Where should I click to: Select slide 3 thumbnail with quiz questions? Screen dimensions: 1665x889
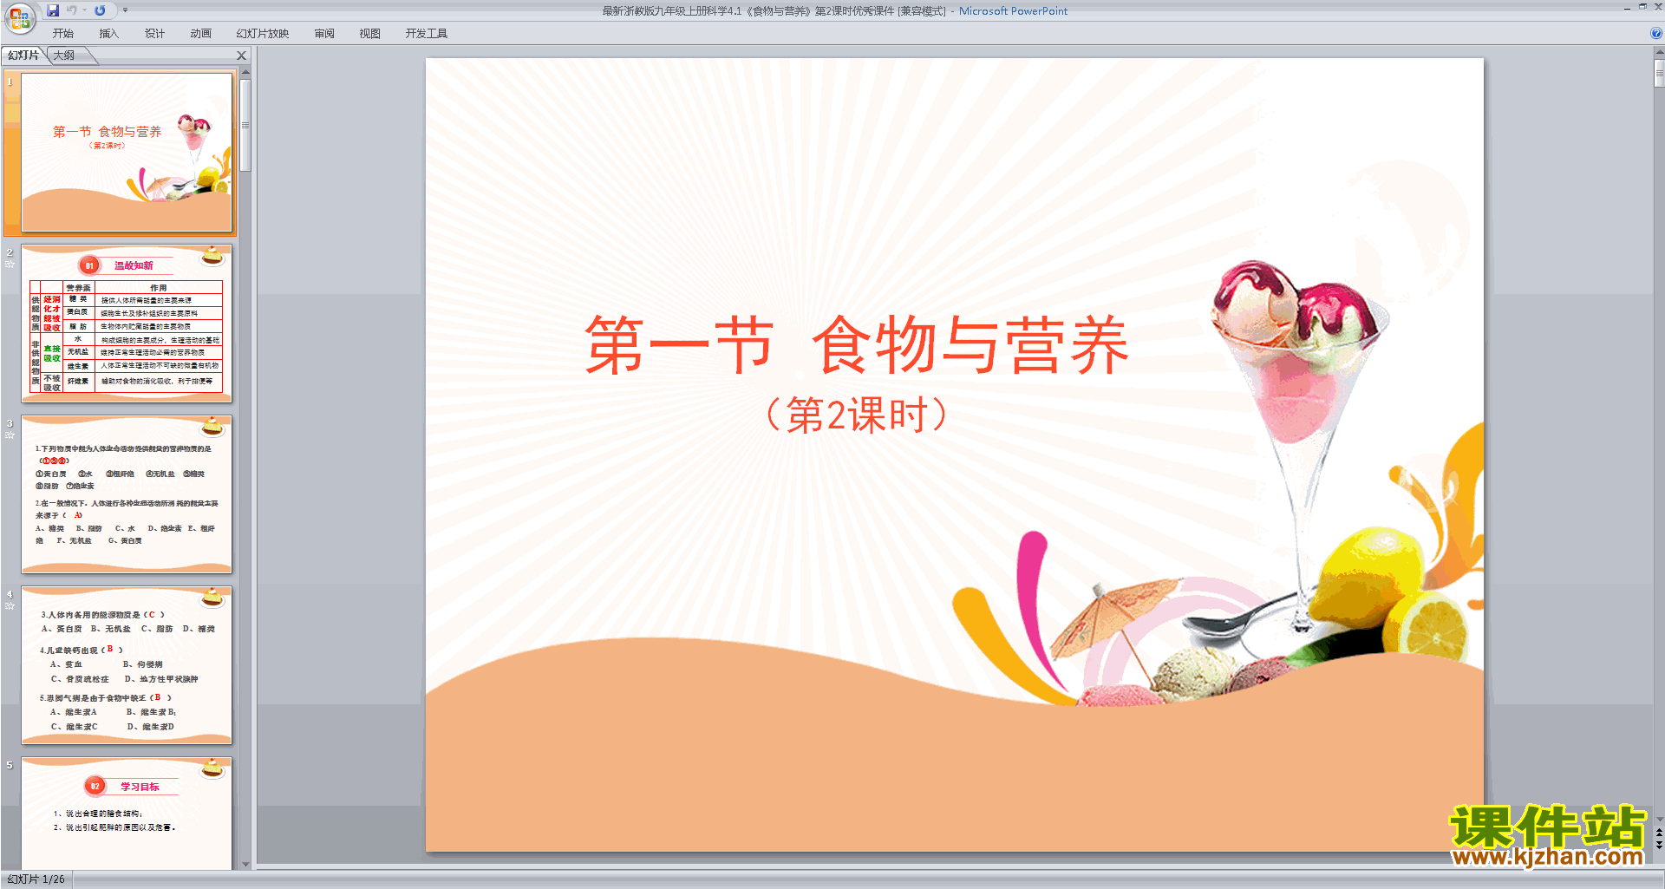pyautogui.click(x=127, y=494)
